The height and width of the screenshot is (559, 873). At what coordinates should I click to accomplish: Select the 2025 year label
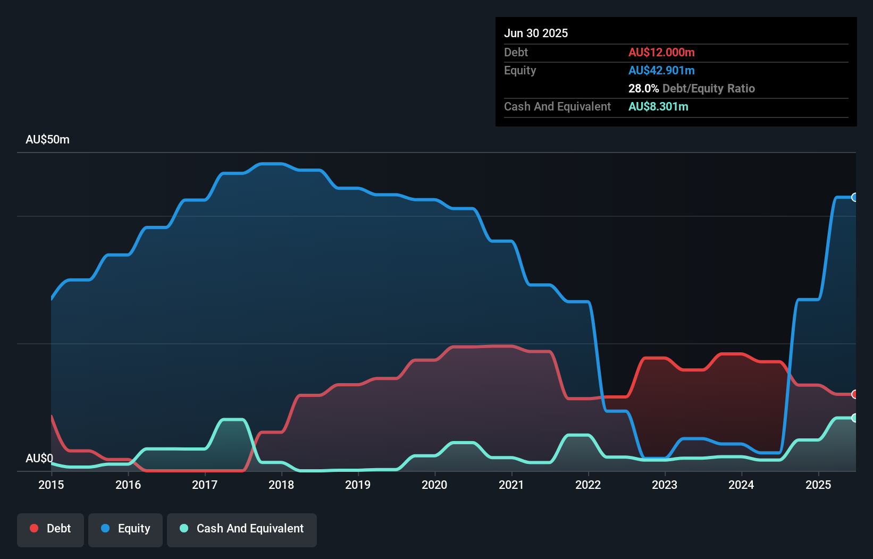click(818, 485)
